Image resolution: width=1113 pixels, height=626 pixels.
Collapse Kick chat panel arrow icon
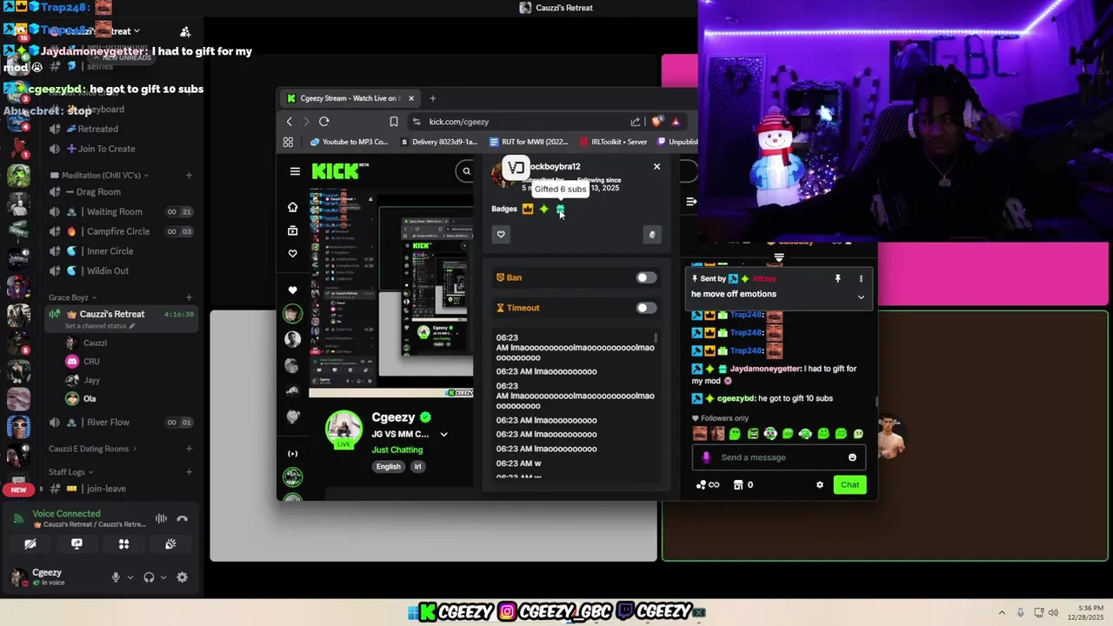click(691, 202)
